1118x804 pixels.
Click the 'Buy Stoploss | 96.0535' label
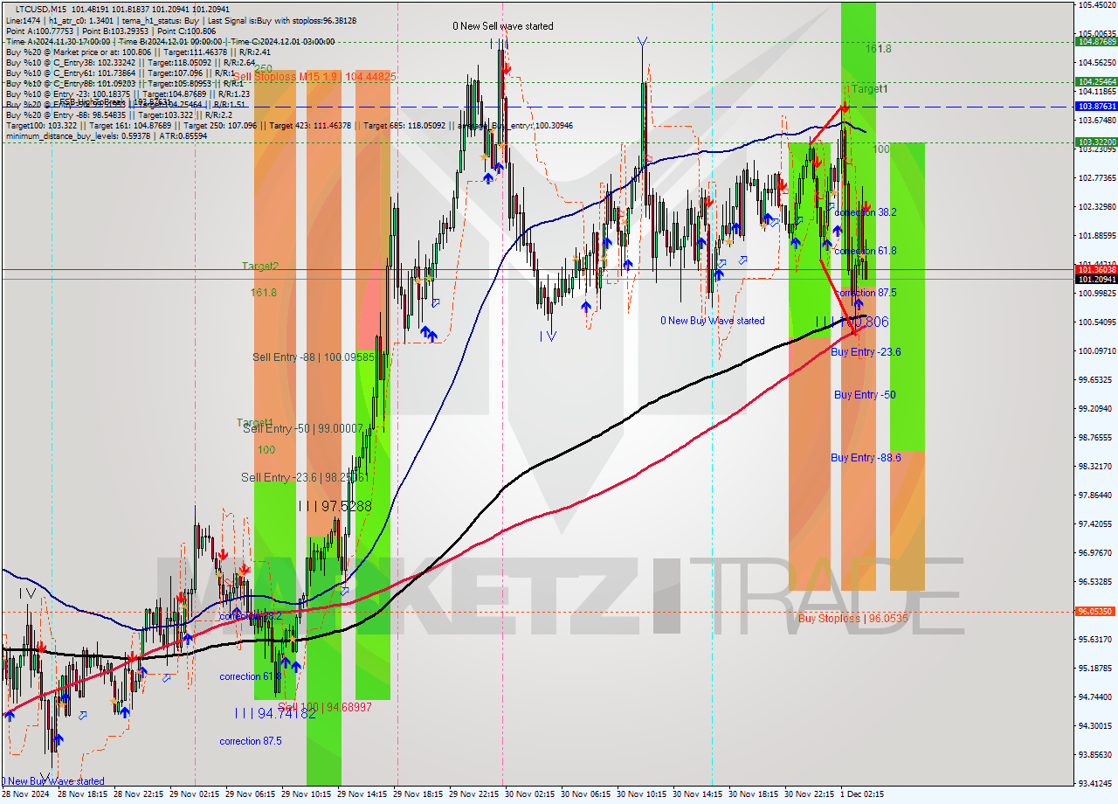coord(852,618)
